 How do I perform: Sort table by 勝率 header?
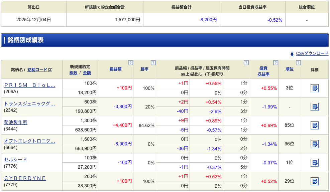[144, 69]
